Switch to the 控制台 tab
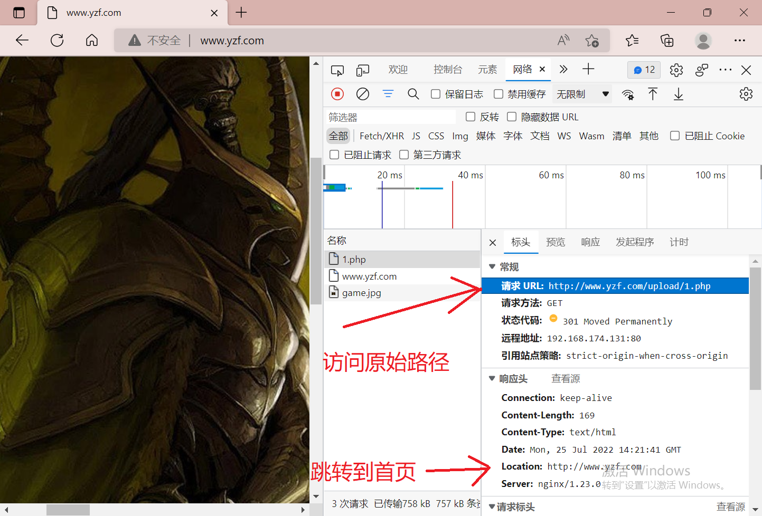762x516 pixels. click(x=448, y=69)
